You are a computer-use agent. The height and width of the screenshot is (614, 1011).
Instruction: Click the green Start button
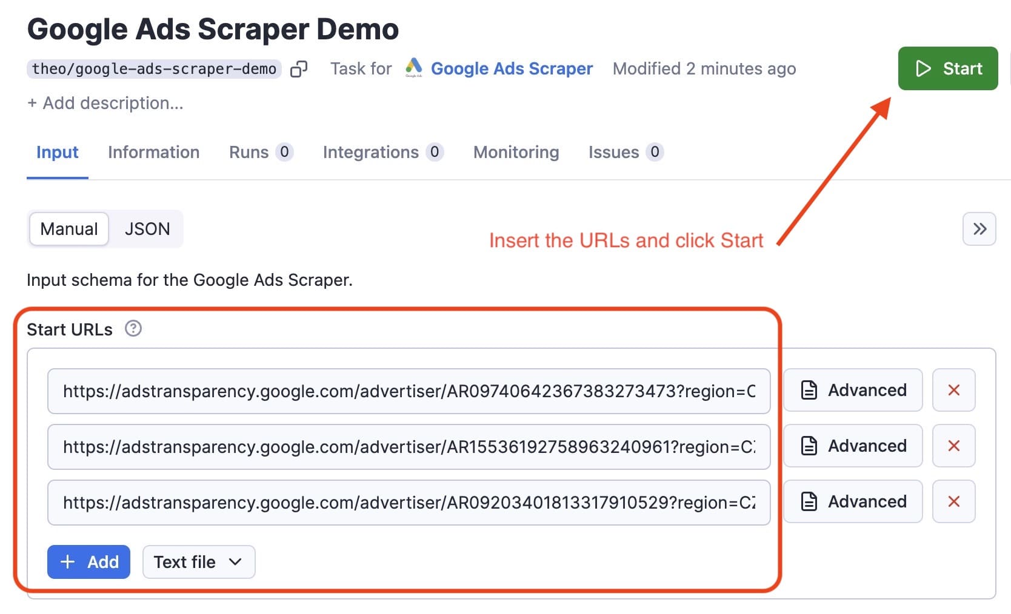tap(947, 68)
